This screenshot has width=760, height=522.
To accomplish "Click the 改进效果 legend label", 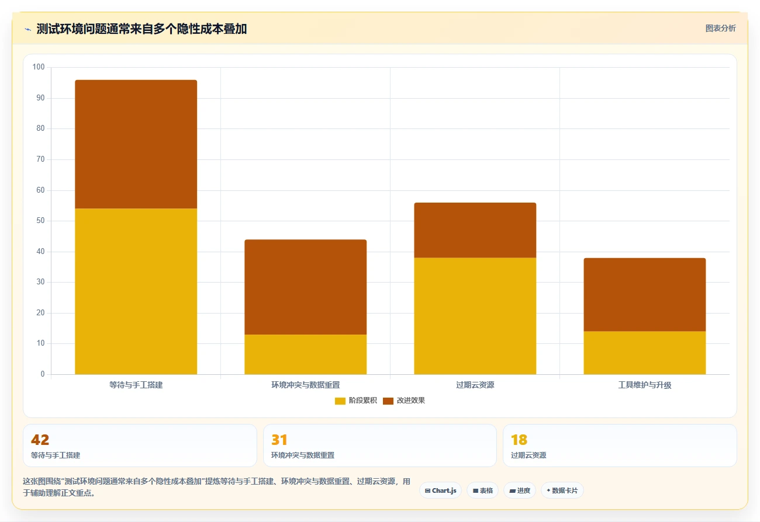I will (410, 401).
